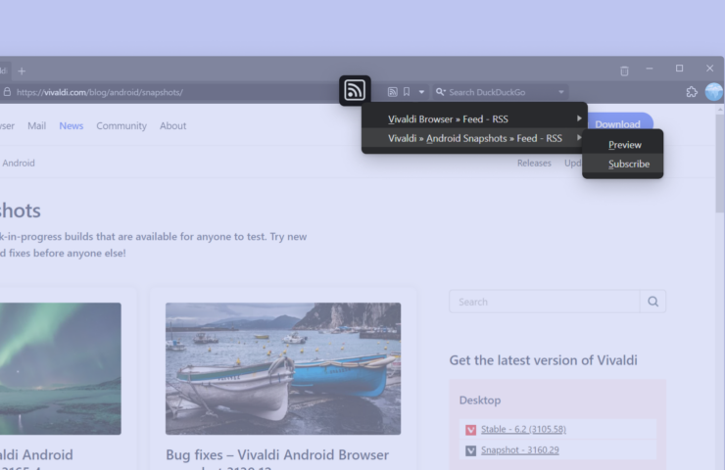Viewport: 725px width, 470px height.
Task: Open the Mail navigation link
Action: (x=36, y=125)
